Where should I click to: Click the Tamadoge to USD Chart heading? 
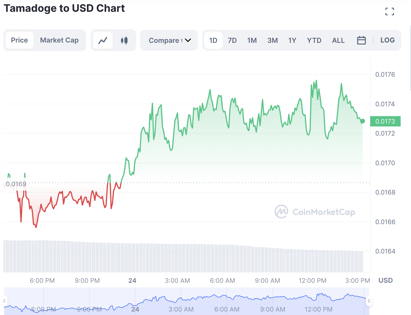pos(64,8)
